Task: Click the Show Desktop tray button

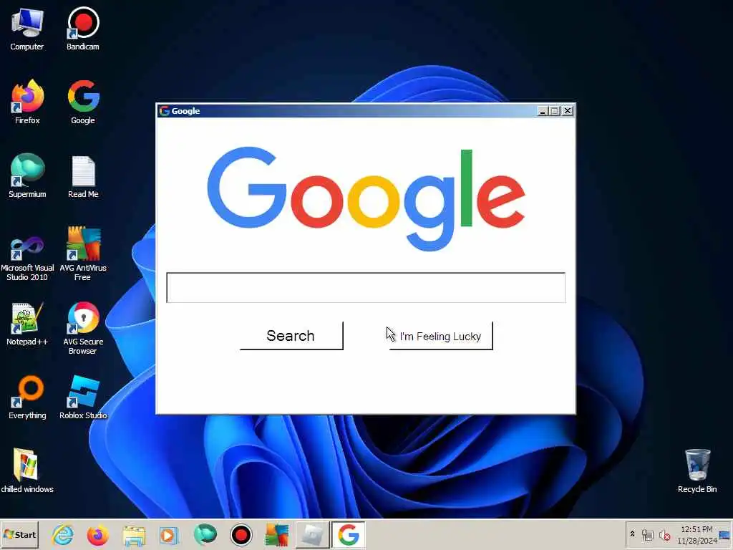Action: coord(726,534)
